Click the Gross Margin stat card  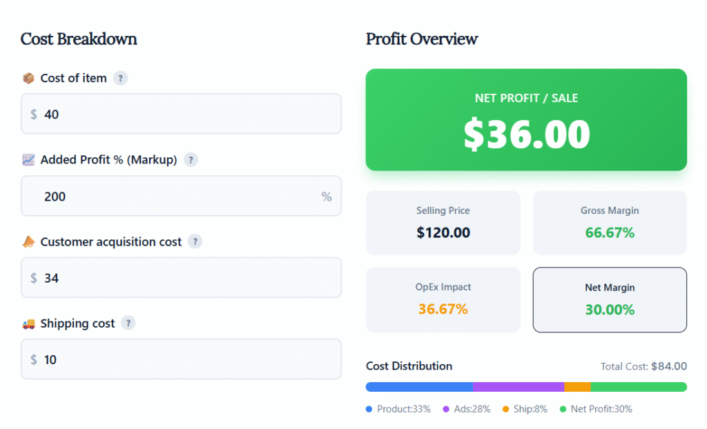tap(610, 223)
